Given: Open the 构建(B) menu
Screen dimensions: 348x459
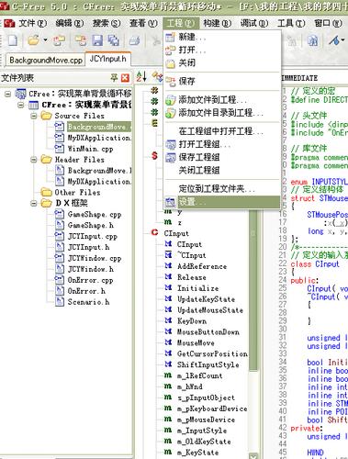Looking at the screenshot, I should pos(217,23).
